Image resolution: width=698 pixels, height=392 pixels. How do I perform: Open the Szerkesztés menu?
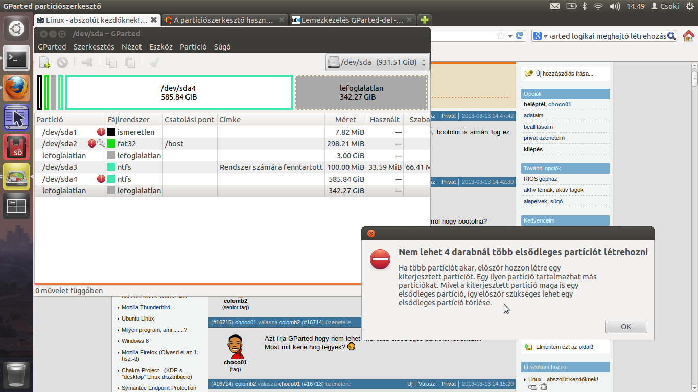(x=94, y=46)
